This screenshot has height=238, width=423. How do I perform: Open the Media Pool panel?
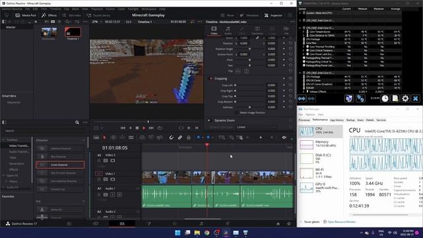pyautogui.click(x=26, y=15)
